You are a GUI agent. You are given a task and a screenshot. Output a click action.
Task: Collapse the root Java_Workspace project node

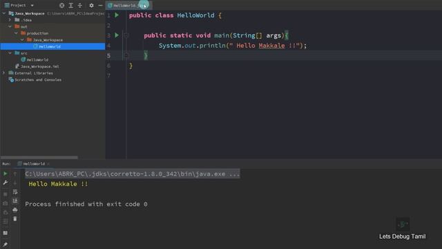[3, 13]
